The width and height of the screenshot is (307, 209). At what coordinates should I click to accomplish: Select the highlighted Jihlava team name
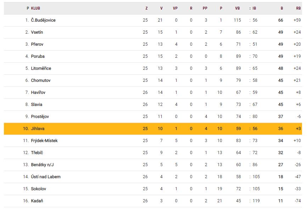pyautogui.click(x=38, y=129)
